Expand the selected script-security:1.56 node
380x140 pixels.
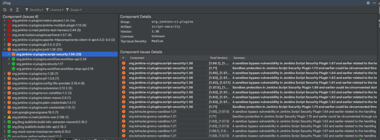(x=9, y=54)
